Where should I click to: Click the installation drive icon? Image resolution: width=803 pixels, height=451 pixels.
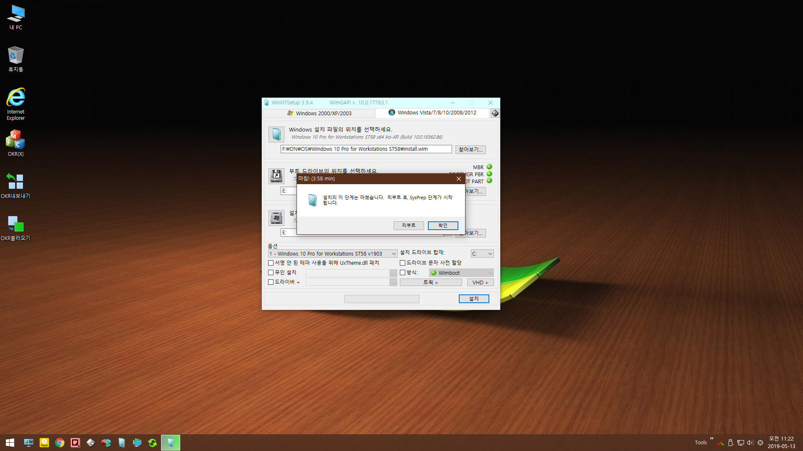(276, 218)
